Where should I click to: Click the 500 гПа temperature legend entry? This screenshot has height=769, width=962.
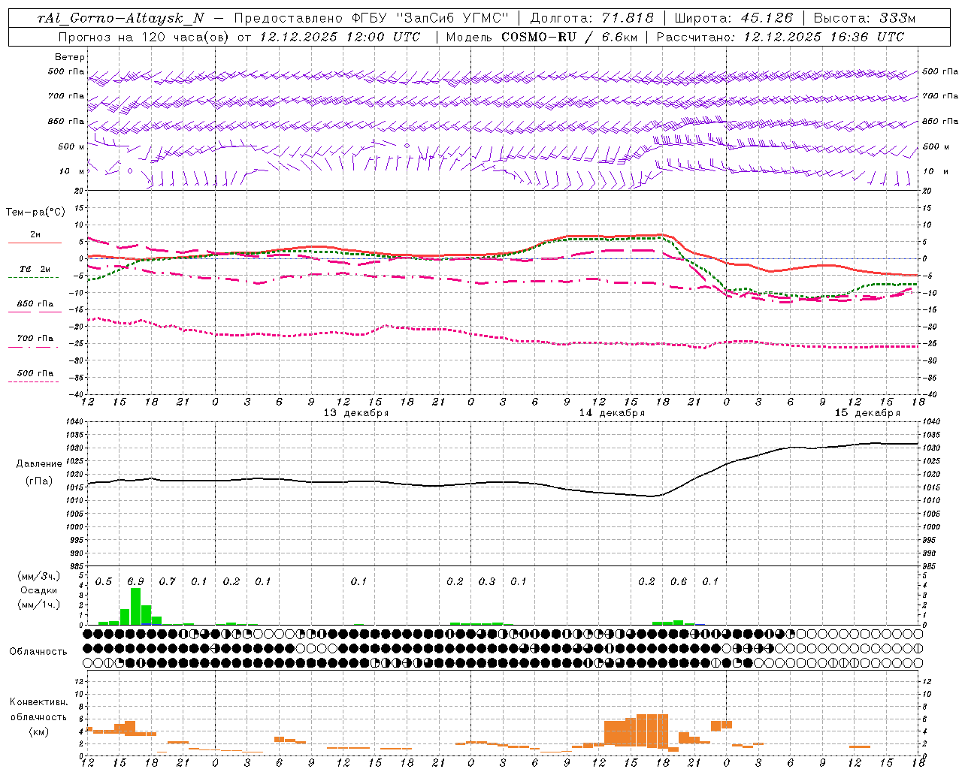[35, 373]
